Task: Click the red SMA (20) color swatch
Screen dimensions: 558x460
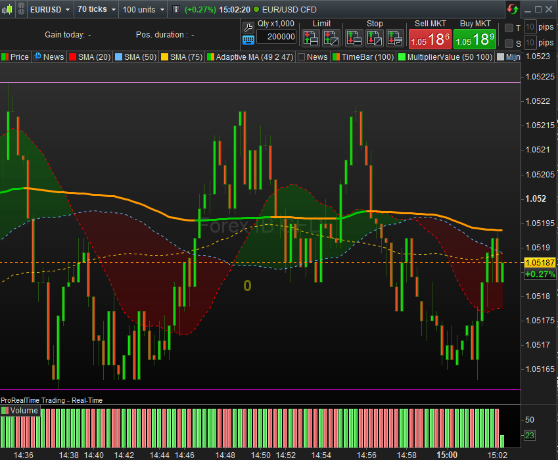Action: (72, 57)
